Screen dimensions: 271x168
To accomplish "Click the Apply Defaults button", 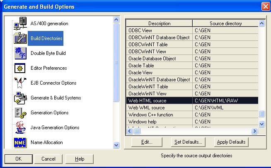I will (x=231, y=142).
